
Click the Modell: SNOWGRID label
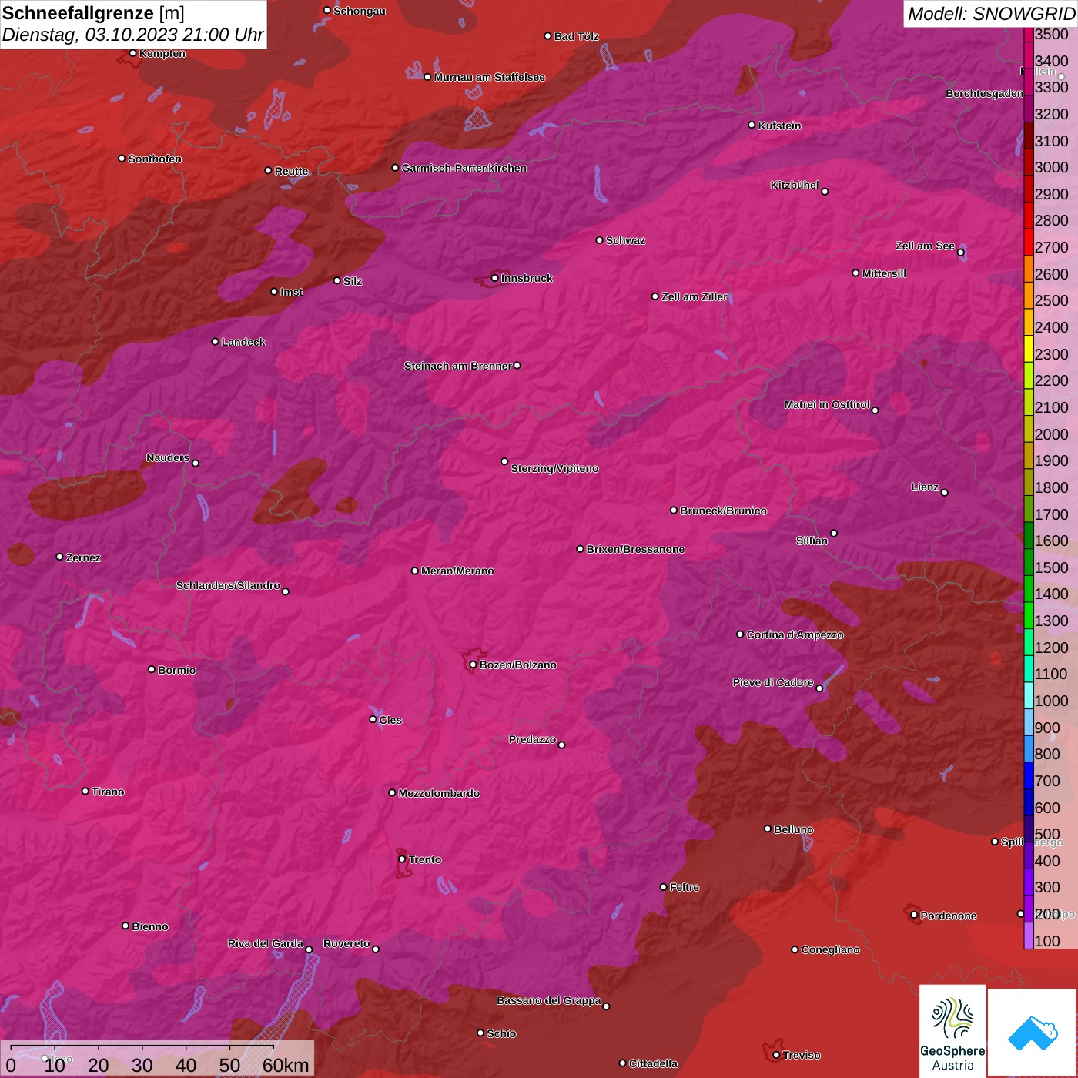pos(990,14)
